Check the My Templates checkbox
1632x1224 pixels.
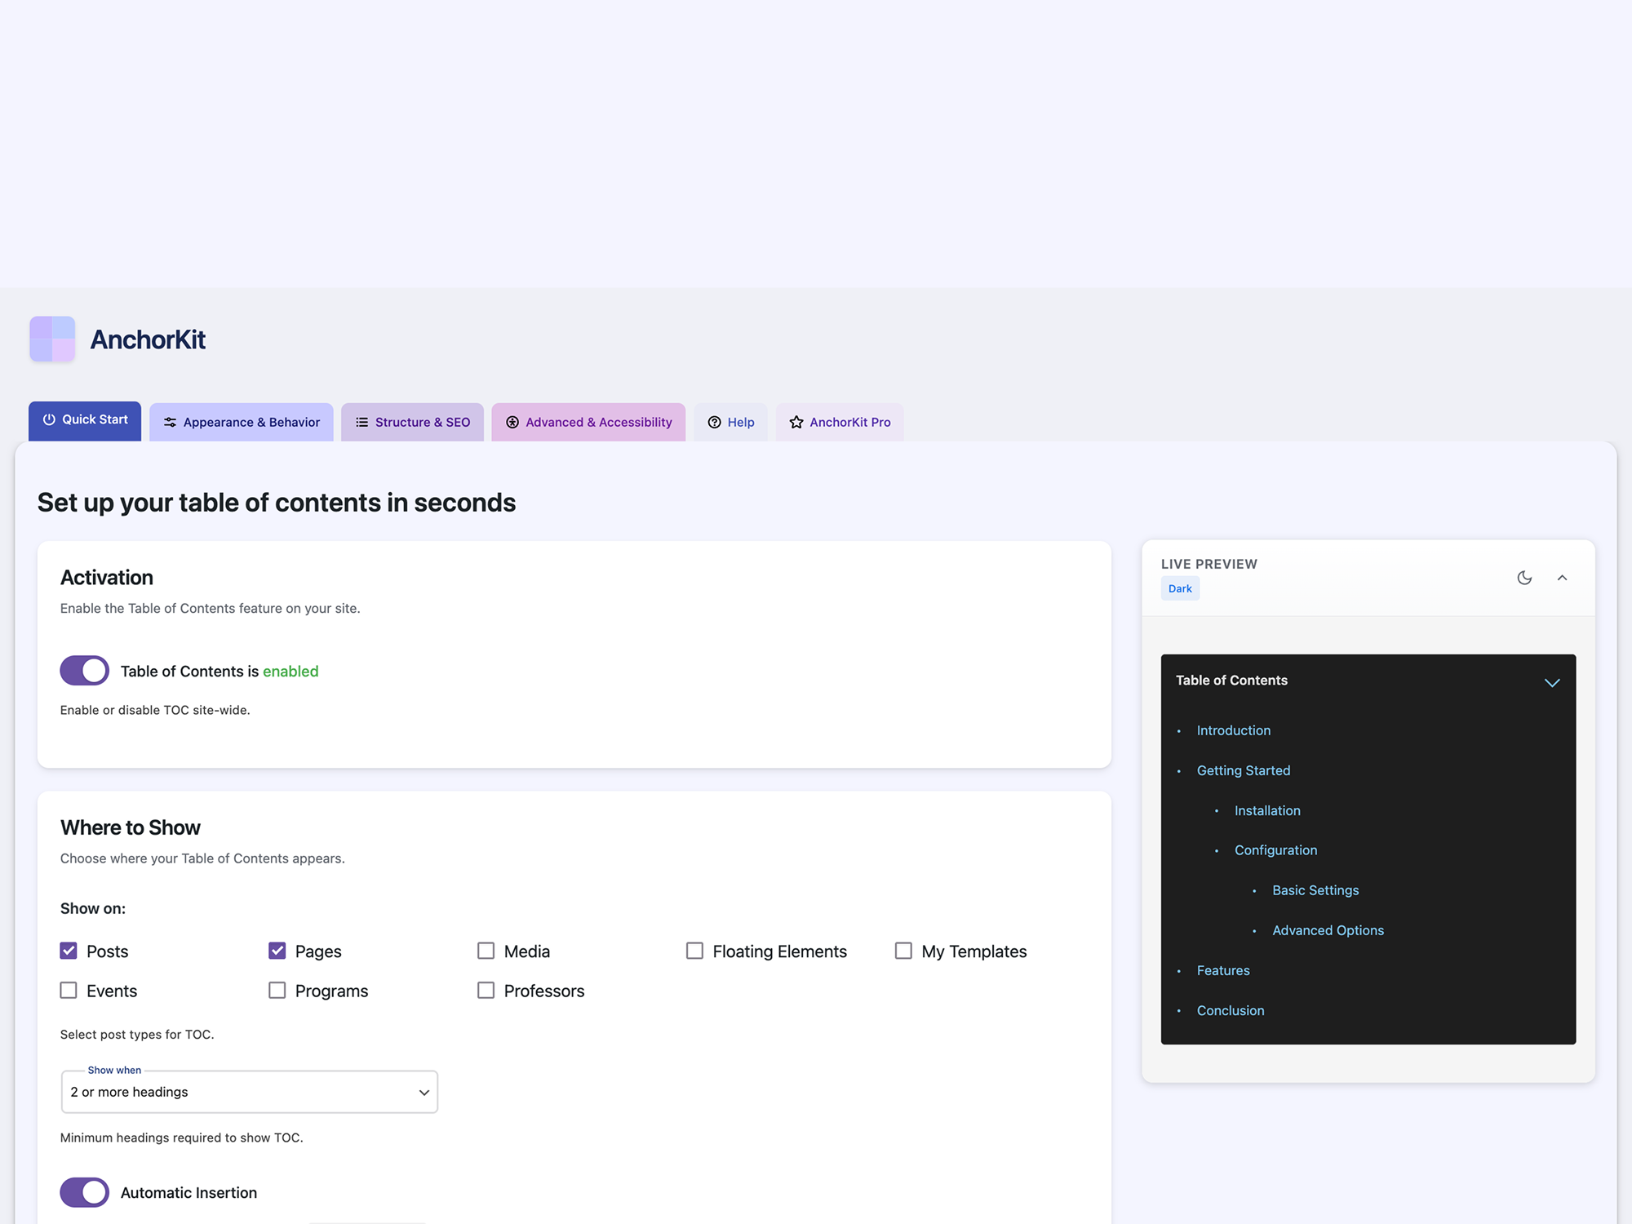pyautogui.click(x=903, y=951)
